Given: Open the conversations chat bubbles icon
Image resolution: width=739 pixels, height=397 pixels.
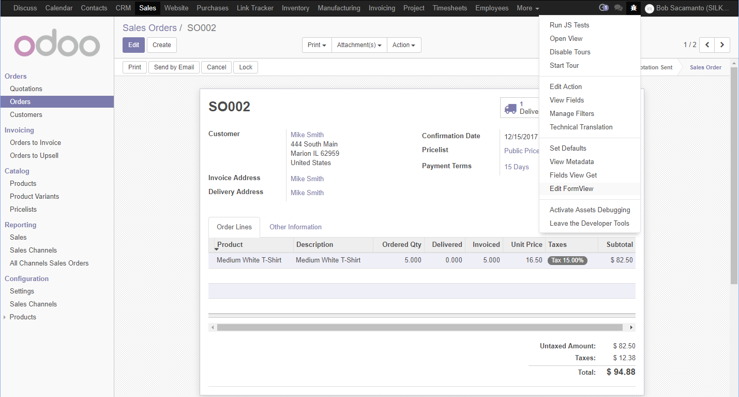Looking at the screenshot, I should [x=618, y=8].
